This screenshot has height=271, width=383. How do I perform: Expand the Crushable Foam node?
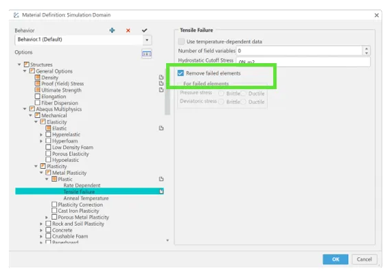tap(41, 236)
